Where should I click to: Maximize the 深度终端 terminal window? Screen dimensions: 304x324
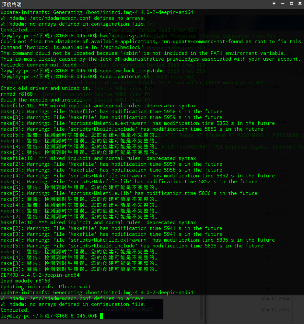291,3
